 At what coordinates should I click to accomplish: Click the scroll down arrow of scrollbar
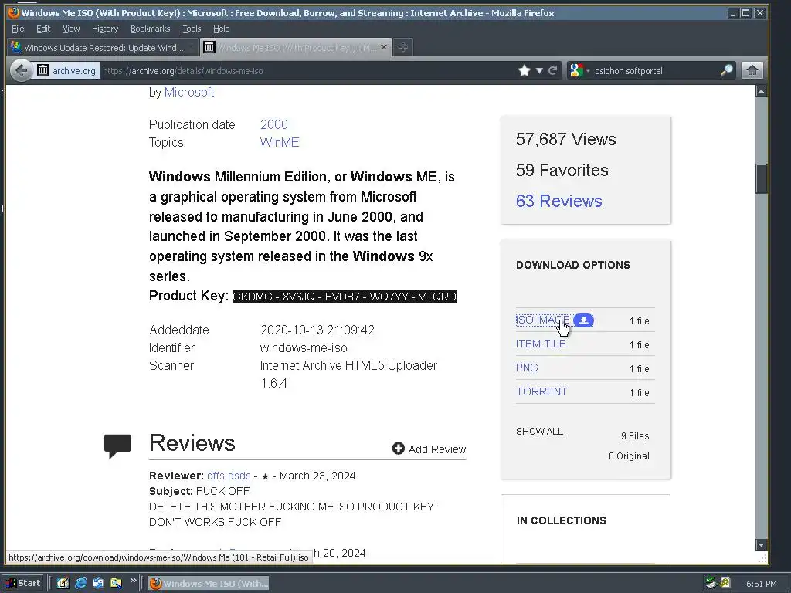761,544
